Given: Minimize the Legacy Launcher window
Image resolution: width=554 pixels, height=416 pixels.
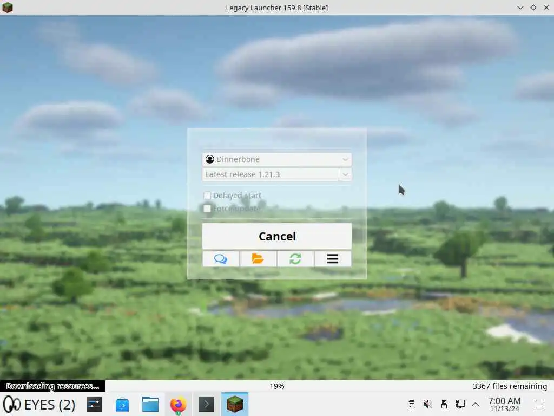Looking at the screenshot, I should [520, 8].
